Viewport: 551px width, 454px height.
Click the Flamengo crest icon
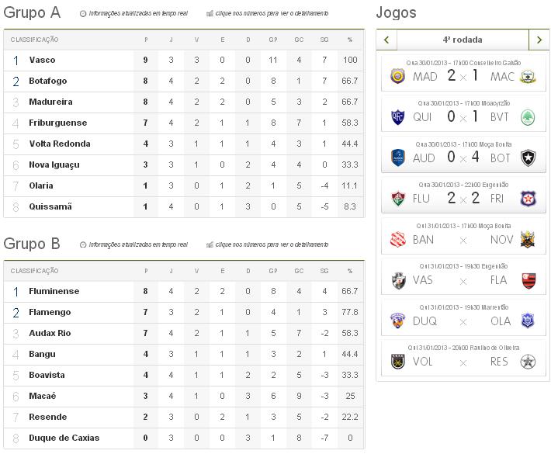[528, 280]
